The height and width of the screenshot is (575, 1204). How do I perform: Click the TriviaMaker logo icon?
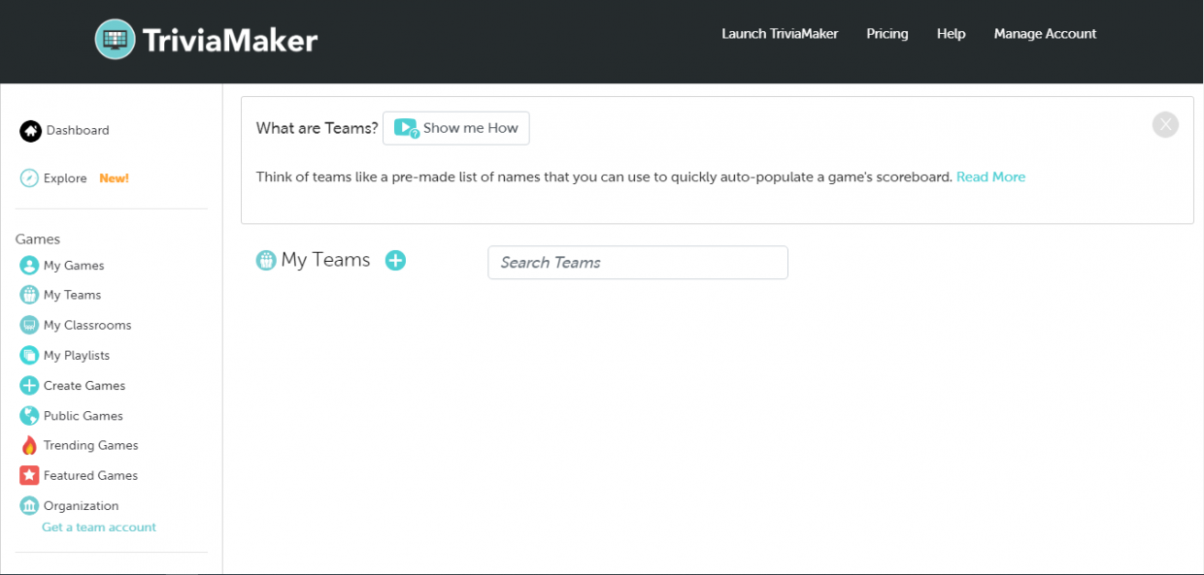click(116, 40)
